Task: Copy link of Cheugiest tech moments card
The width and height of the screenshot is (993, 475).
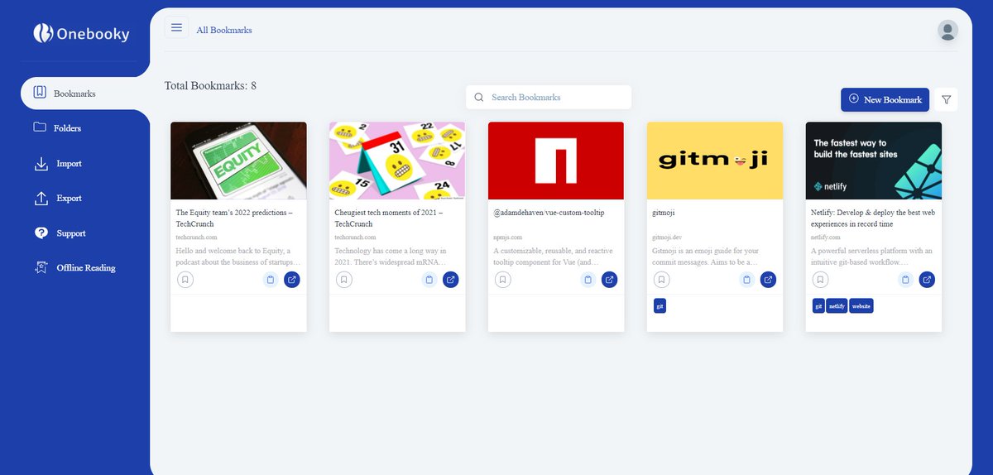Action: click(429, 280)
